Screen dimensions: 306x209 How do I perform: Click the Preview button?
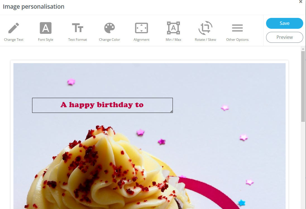coord(285,37)
